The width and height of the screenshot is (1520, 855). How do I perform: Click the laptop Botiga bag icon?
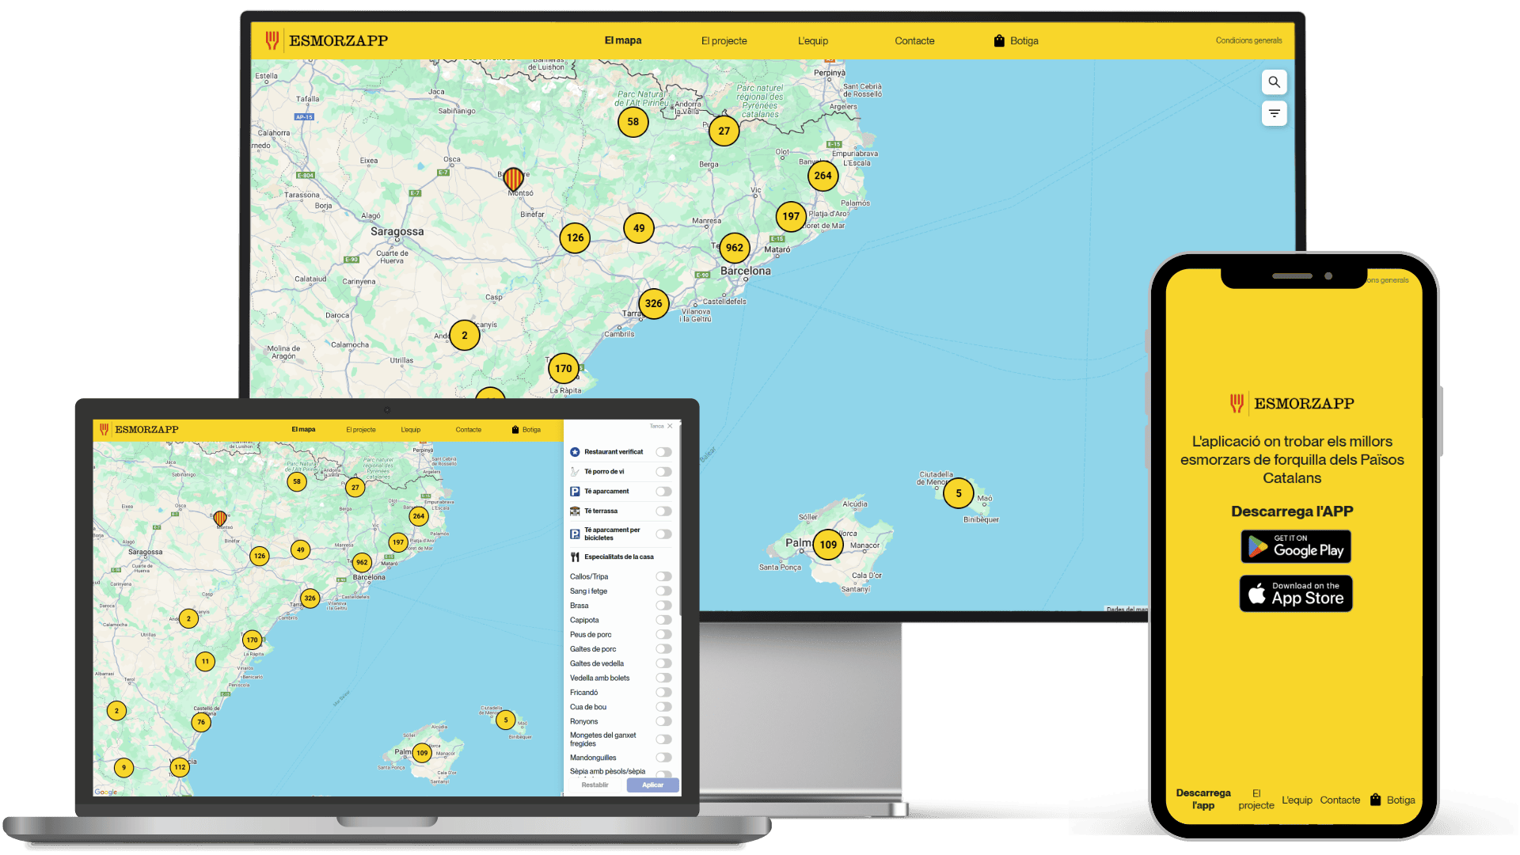515,430
